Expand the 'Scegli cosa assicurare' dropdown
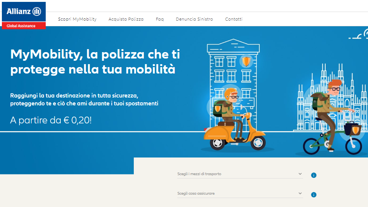 [240, 193]
